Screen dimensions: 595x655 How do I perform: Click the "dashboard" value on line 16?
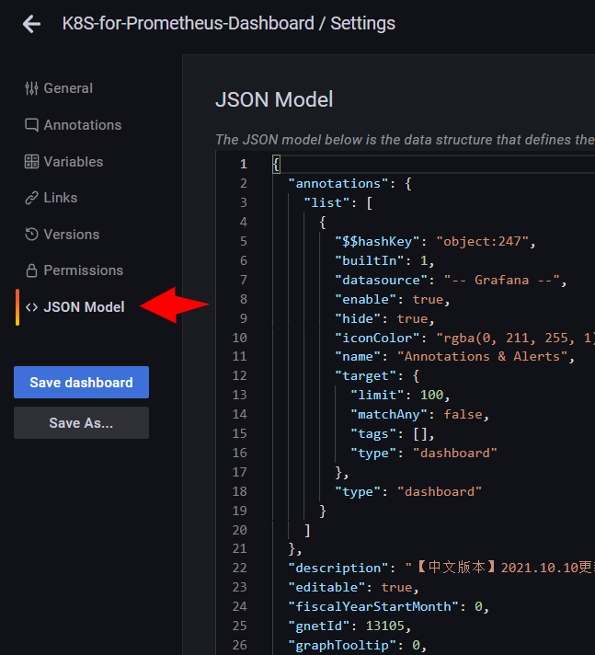pos(455,453)
